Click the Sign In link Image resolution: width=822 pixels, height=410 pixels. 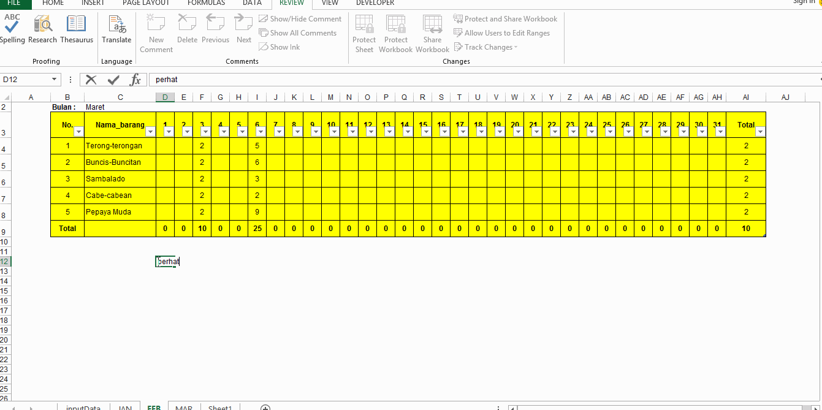click(803, 2)
